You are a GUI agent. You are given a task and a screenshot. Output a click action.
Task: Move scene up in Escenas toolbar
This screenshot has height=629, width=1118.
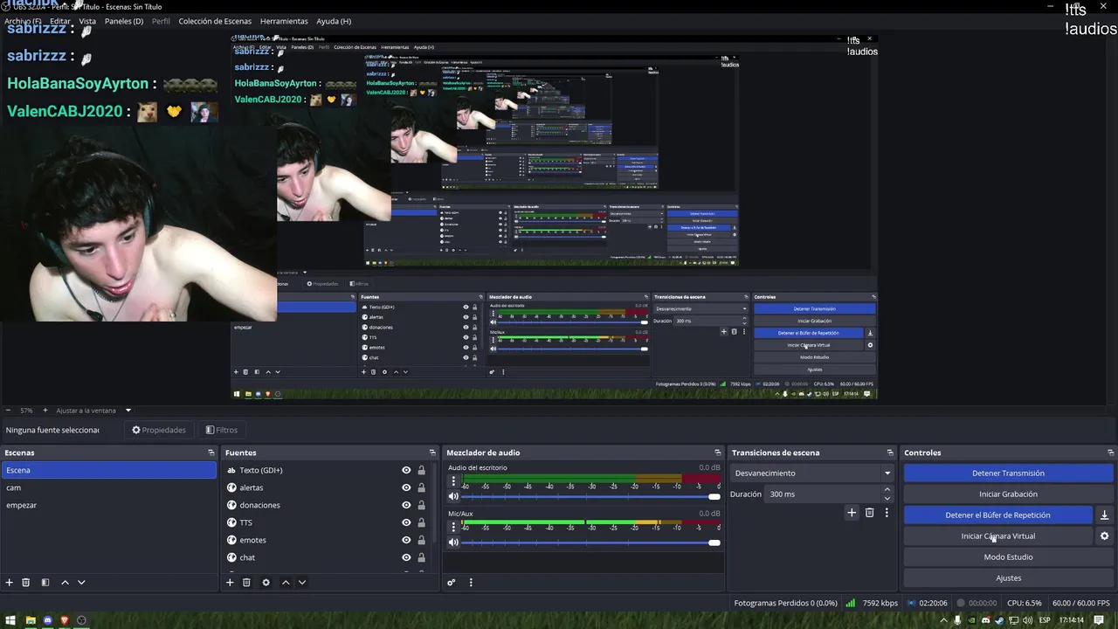pos(65,583)
